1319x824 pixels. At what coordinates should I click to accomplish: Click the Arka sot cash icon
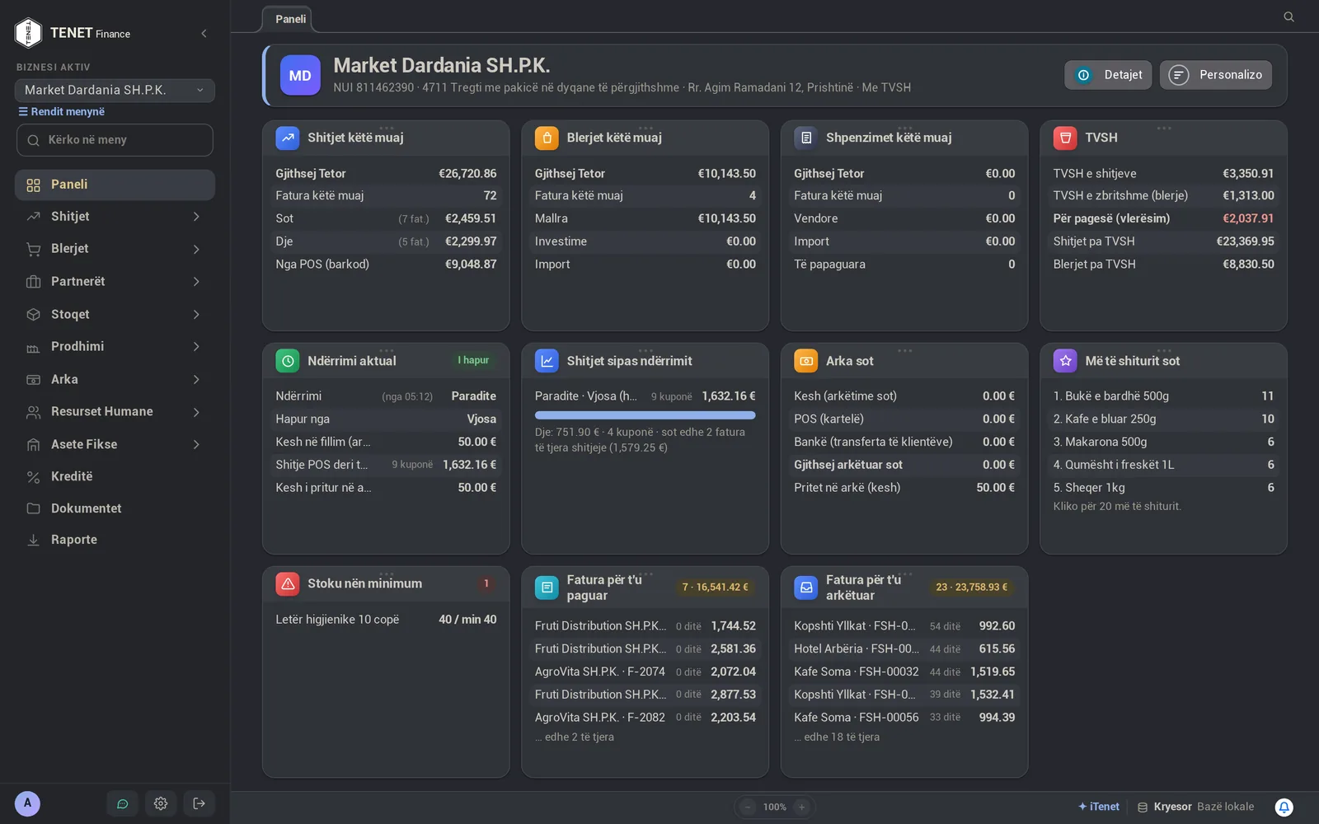[806, 361]
